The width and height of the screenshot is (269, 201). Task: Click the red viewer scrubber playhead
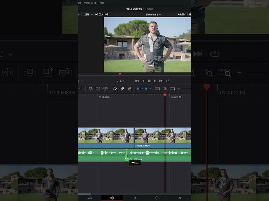tap(120, 74)
